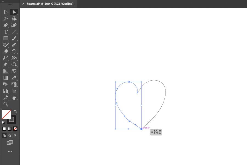The height and width of the screenshot is (165, 247).
Task: Select the Paintbrush tool
Action: 14,38
